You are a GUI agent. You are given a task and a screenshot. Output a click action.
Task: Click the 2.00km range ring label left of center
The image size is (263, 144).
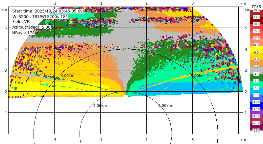click(x=100, y=106)
